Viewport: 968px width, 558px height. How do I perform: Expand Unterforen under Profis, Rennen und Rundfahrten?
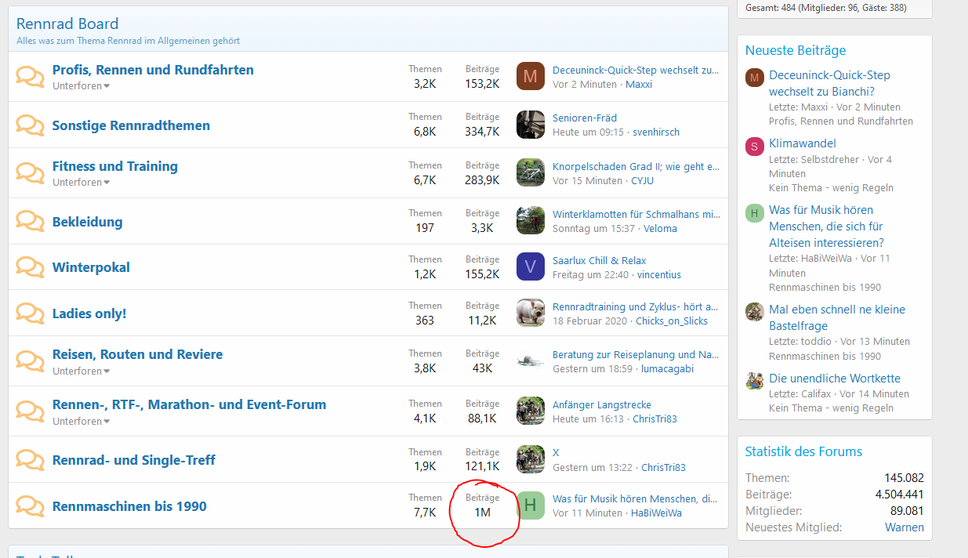point(81,86)
